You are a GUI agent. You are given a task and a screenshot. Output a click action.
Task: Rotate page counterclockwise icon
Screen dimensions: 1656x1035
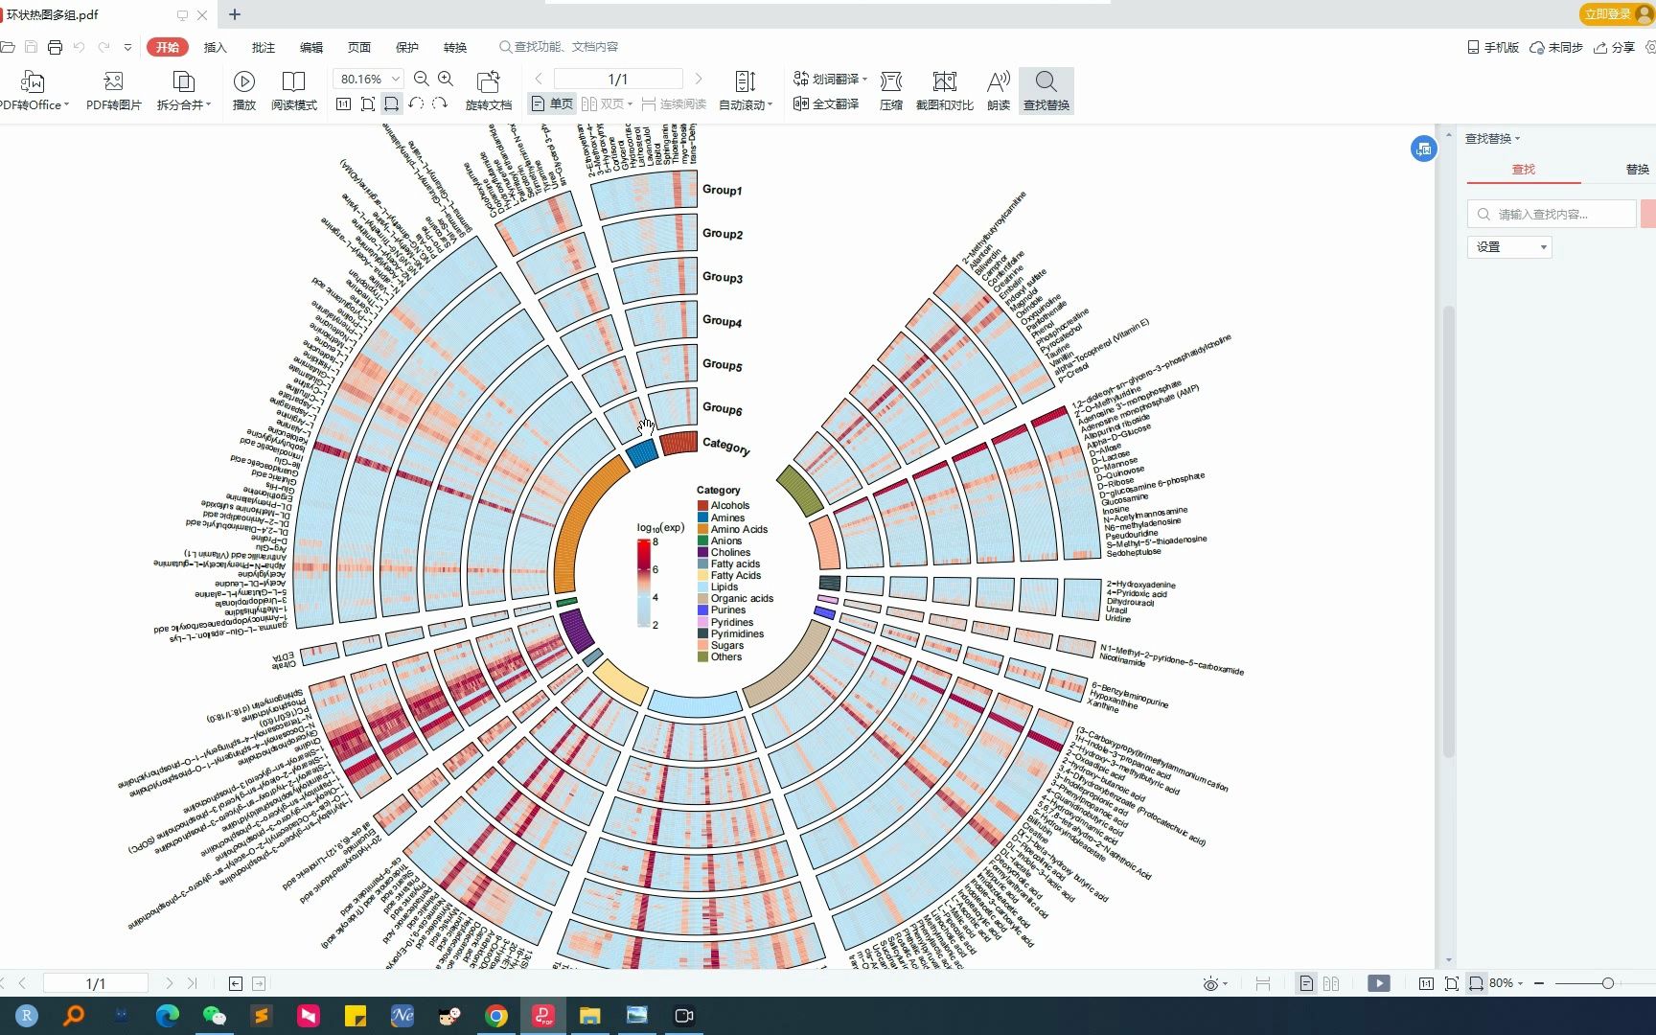click(x=416, y=103)
